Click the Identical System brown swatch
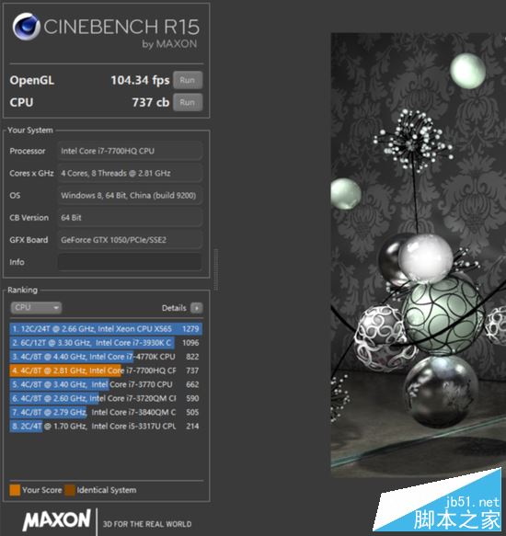Image resolution: width=506 pixels, height=536 pixels. (x=70, y=490)
